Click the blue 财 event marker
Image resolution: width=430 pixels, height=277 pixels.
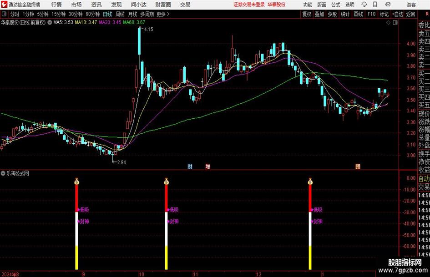coord(190,166)
